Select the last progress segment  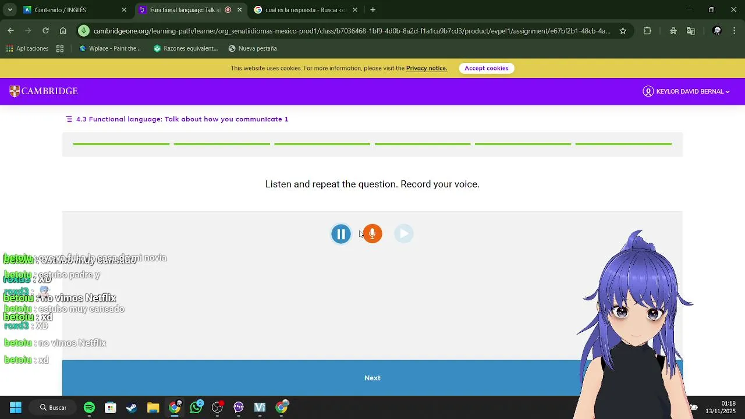click(623, 144)
